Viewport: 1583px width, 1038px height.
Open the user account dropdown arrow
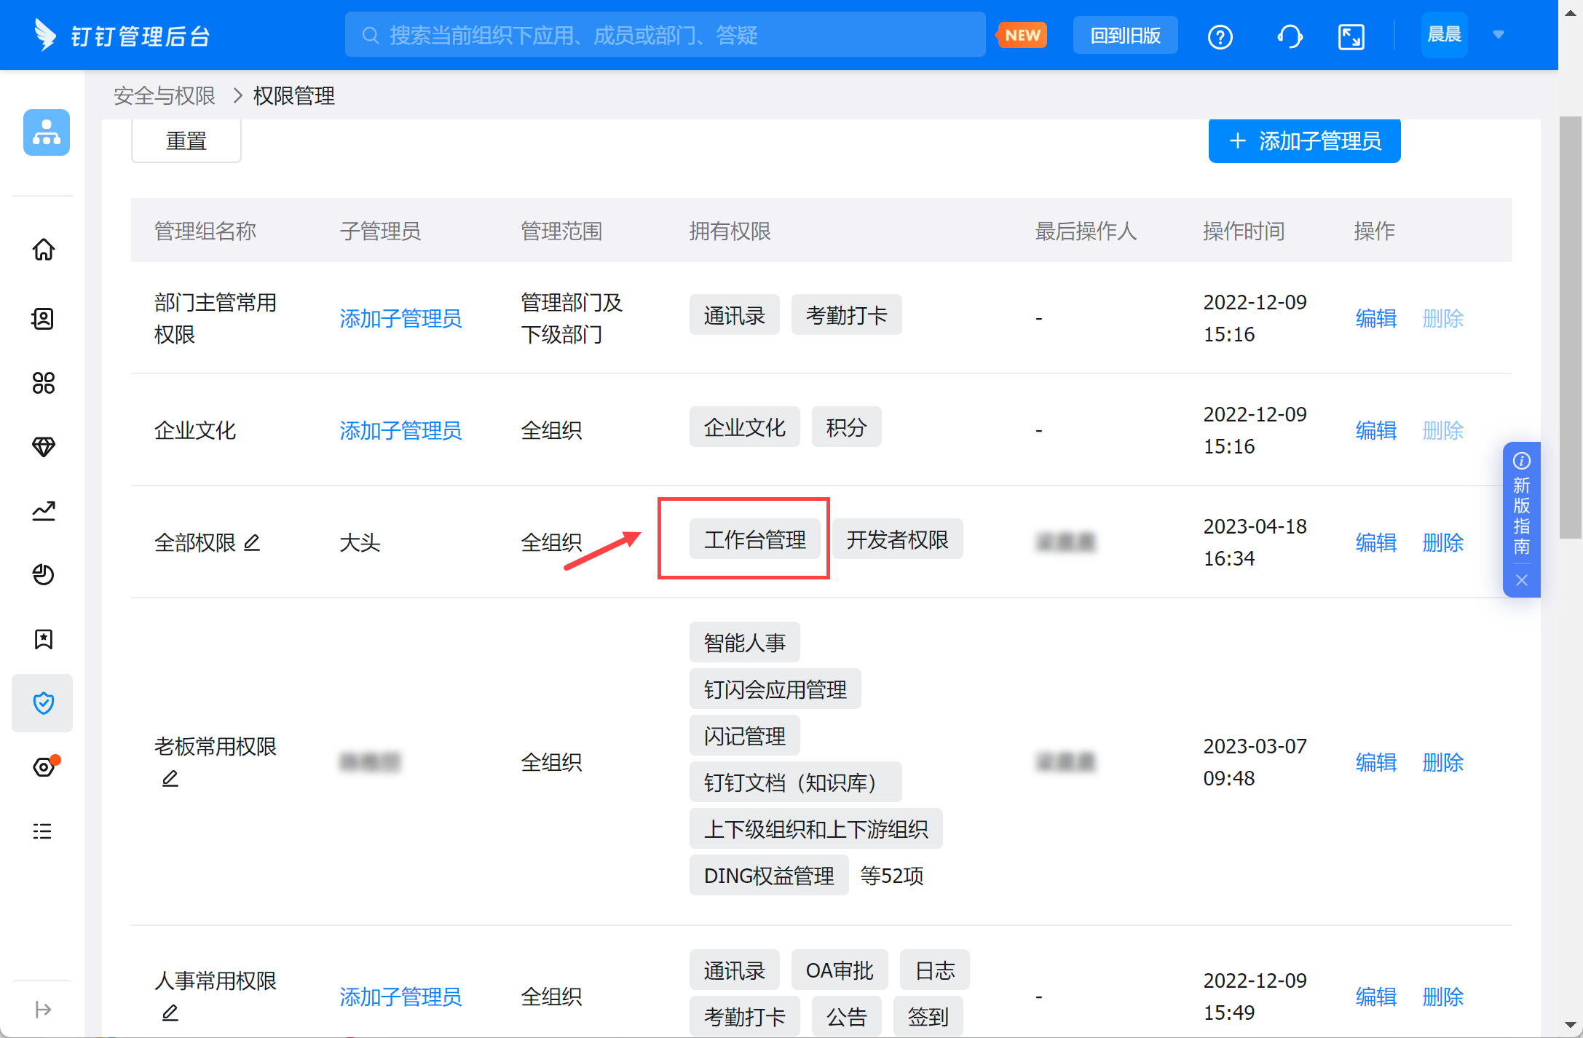point(1499,34)
